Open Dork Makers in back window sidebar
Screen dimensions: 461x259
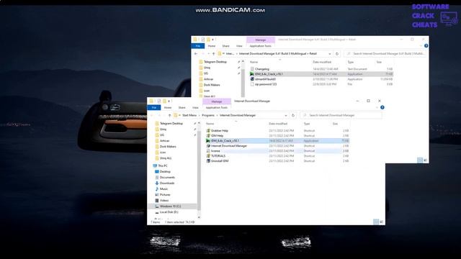212,85
